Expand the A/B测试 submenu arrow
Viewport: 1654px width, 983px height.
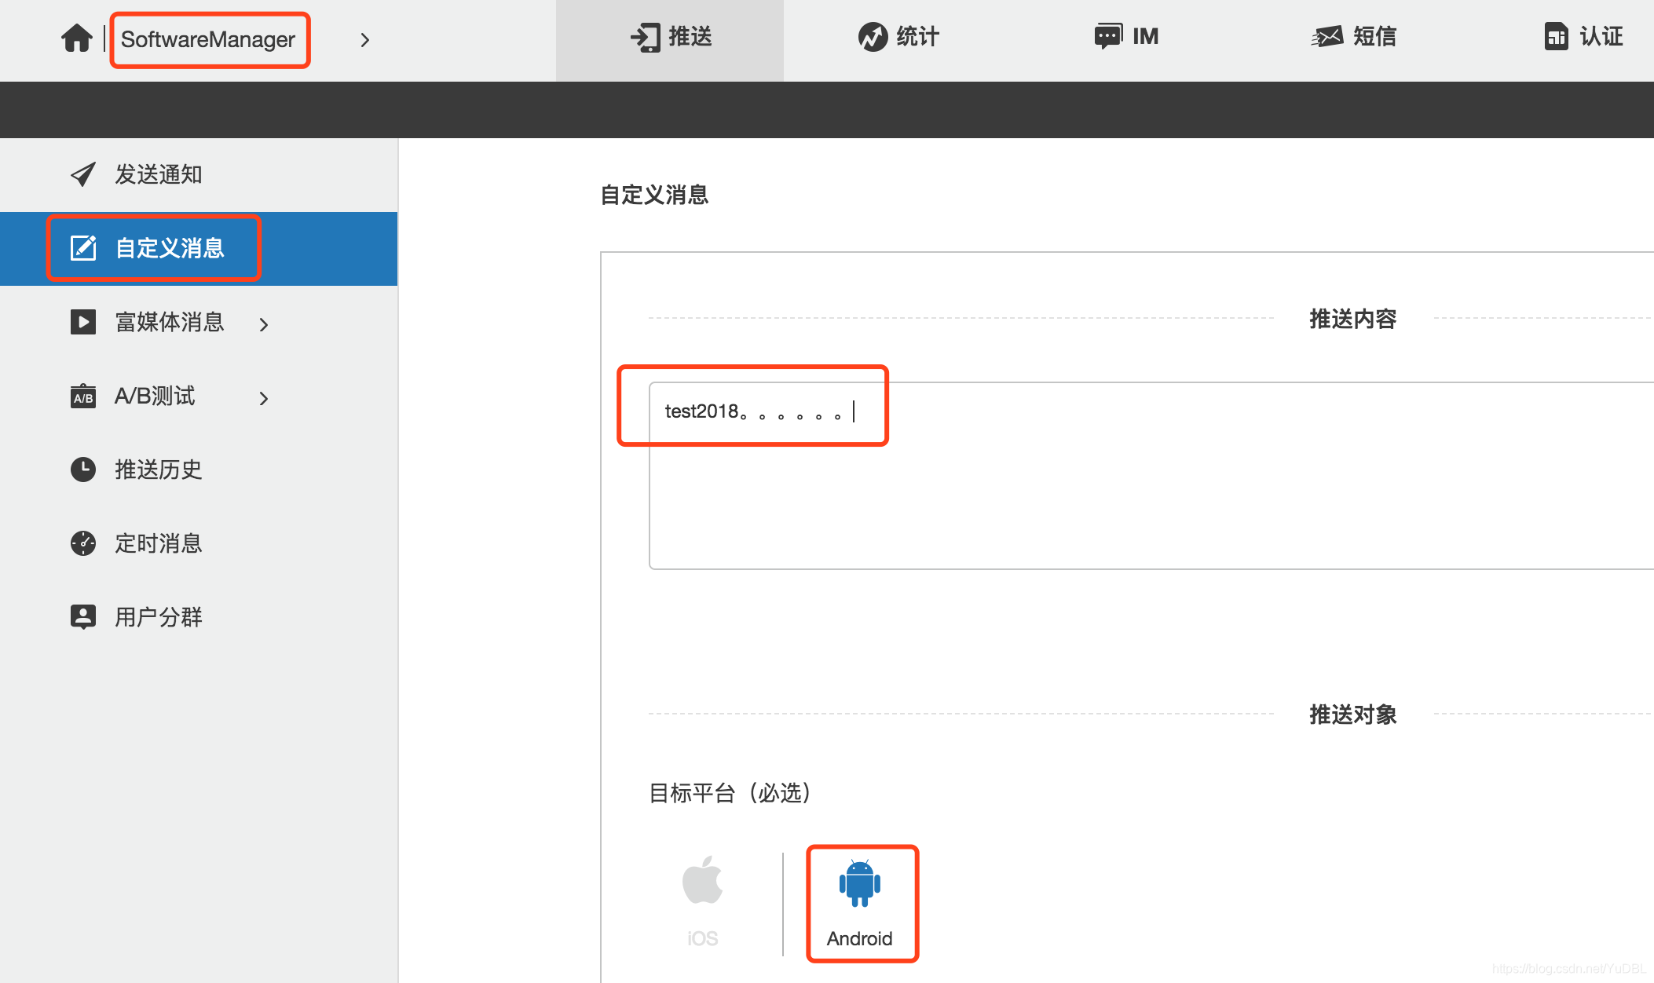tap(264, 398)
